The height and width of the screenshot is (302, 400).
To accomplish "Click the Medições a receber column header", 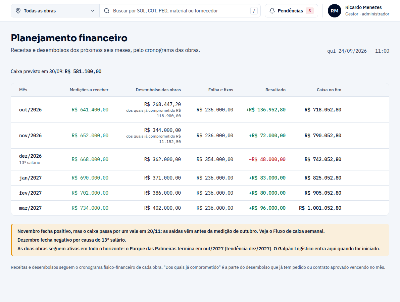I will tap(89, 90).
